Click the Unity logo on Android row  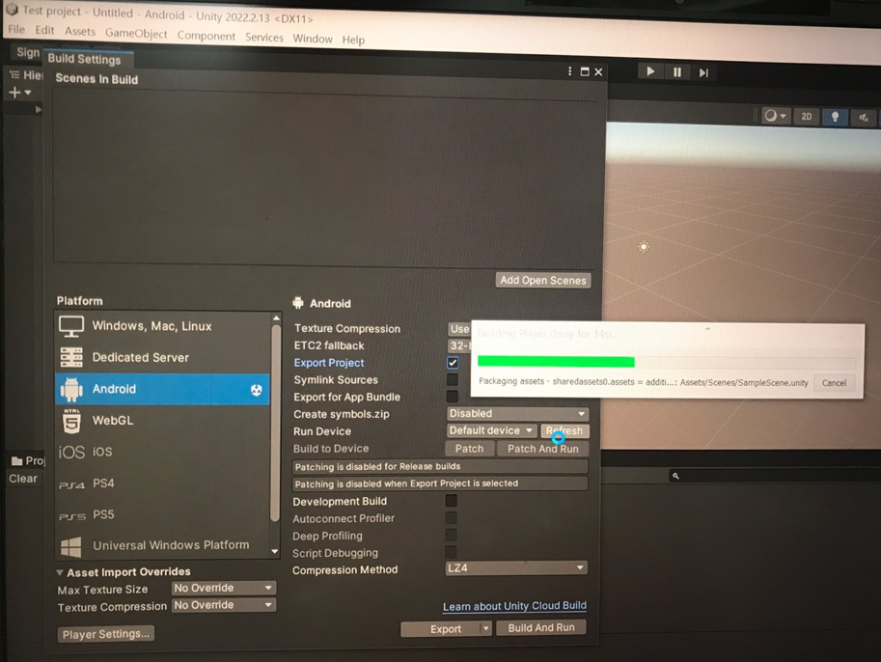click(x=257, y=390)
